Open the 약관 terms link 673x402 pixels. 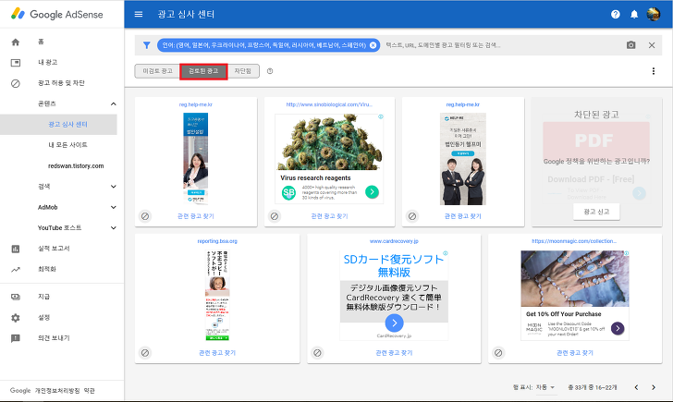coord(90,391)
